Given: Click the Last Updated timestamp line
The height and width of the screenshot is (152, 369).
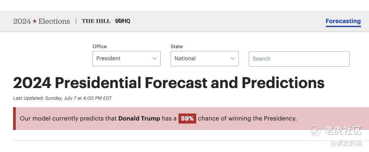Looking at the screenshot, I should click(x=62, y=98).
